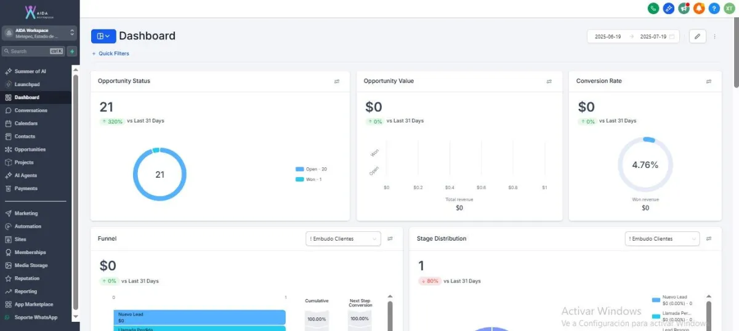Image resolution: width=739 pixels, height=331 pixels.
Task: Click Opportunity Status widget settings icon
Action: 337,81
